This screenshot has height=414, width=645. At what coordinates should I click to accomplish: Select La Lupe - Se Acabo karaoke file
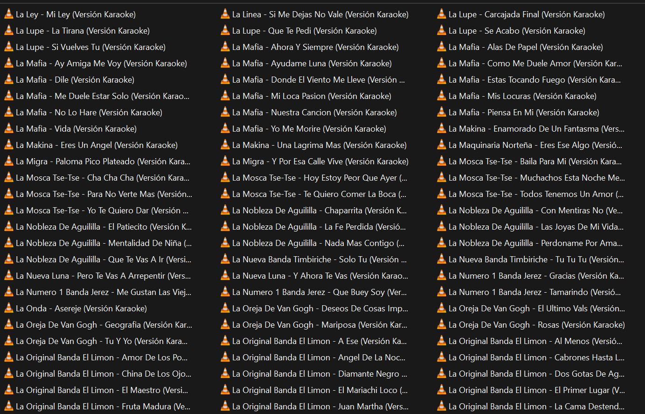517,31
